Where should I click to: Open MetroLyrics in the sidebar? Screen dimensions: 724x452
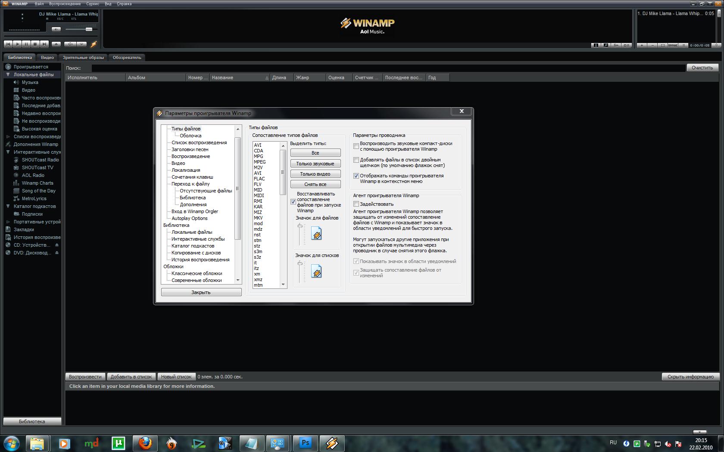pyautogui.click(x=34, y=198)
